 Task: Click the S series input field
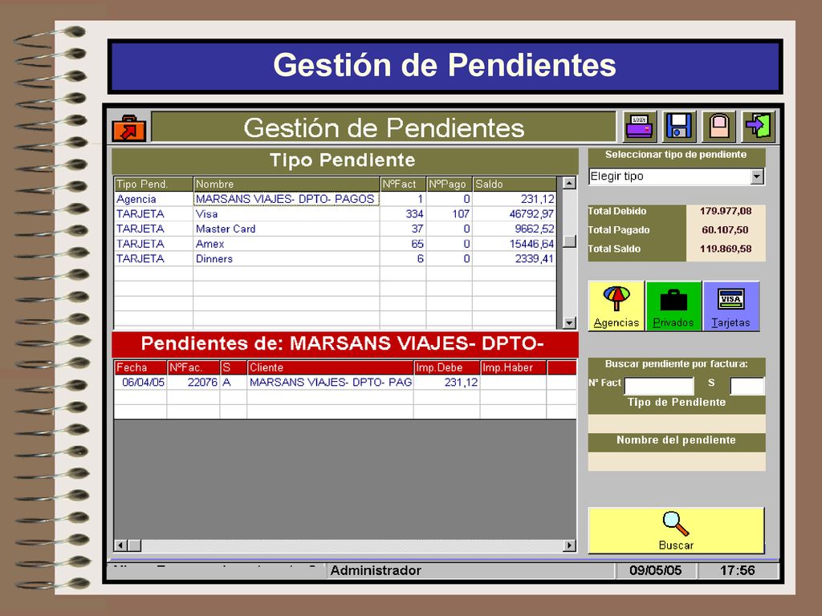pos(747,386)
